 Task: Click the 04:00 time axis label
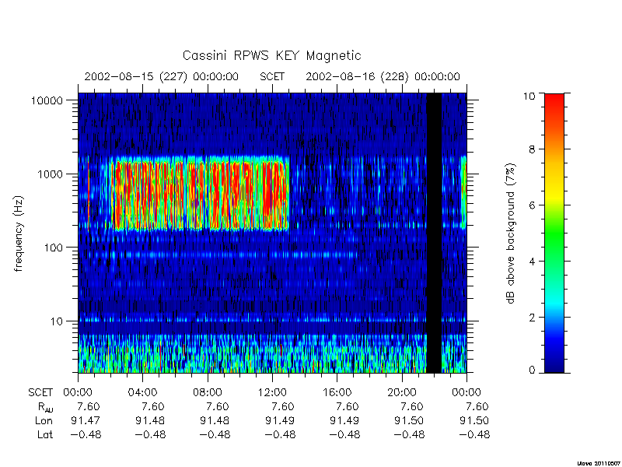click(x=143, y=393)
